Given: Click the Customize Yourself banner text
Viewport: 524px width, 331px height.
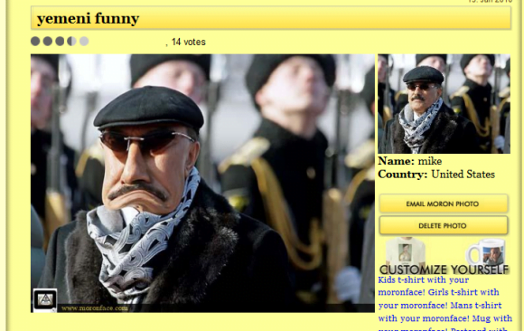Looking at the screenshot, I should pyautogui.click(x=444, y=270).
